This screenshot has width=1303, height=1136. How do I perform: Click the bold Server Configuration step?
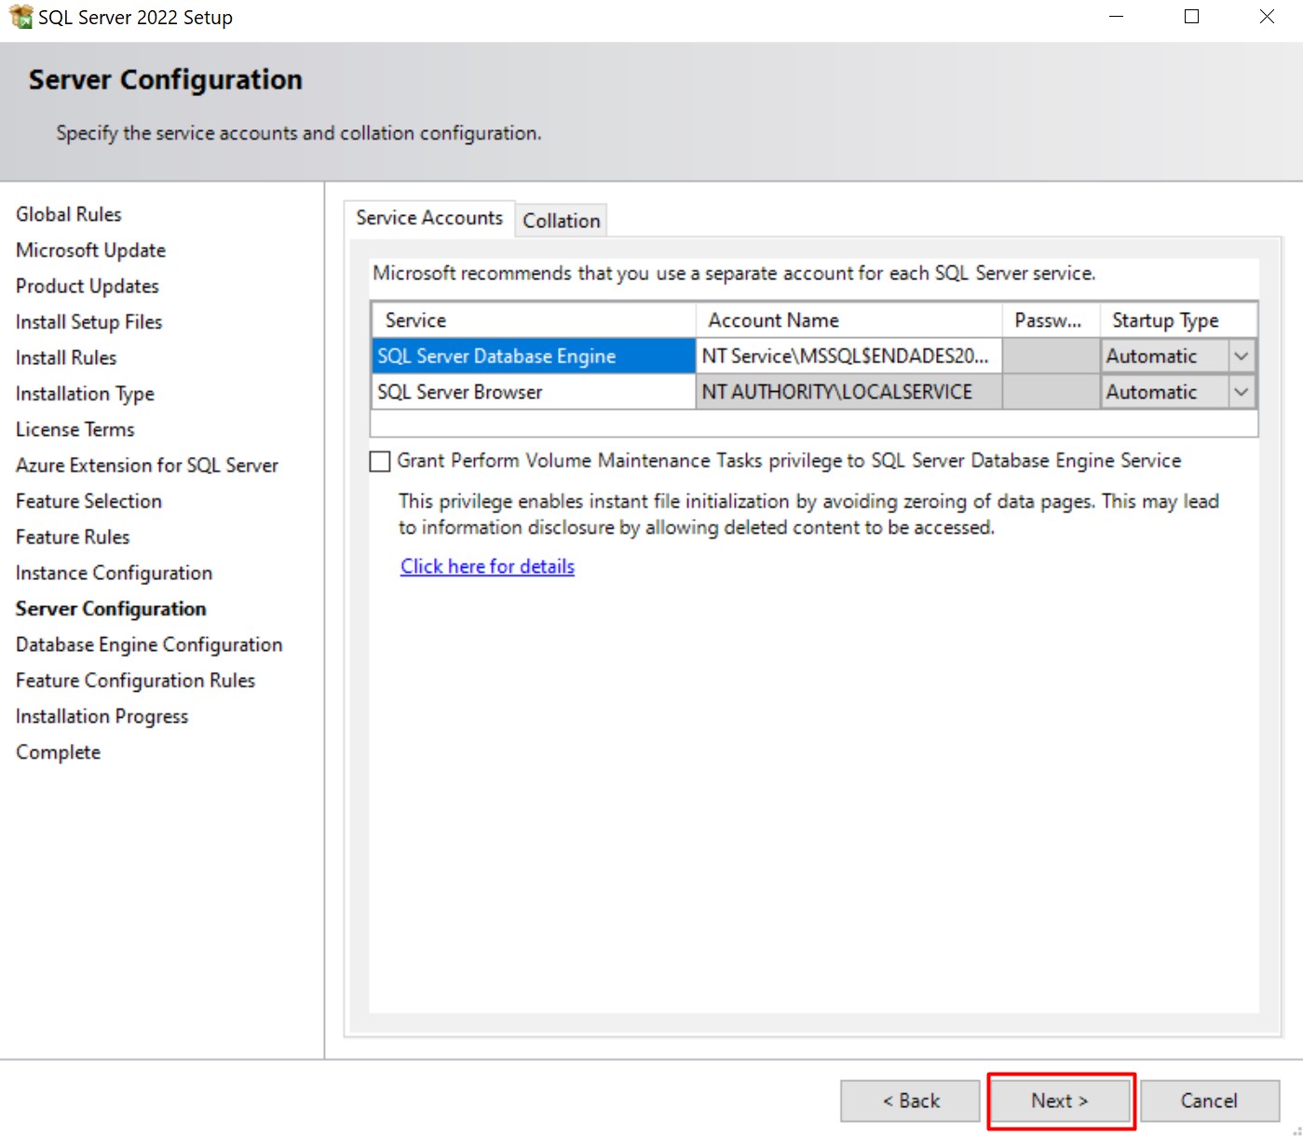[x=111, y=609]
